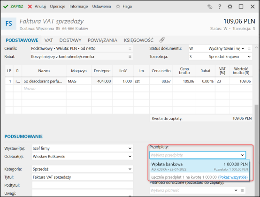
Task: Click the Flaga star icon
Action: (118, 7)
